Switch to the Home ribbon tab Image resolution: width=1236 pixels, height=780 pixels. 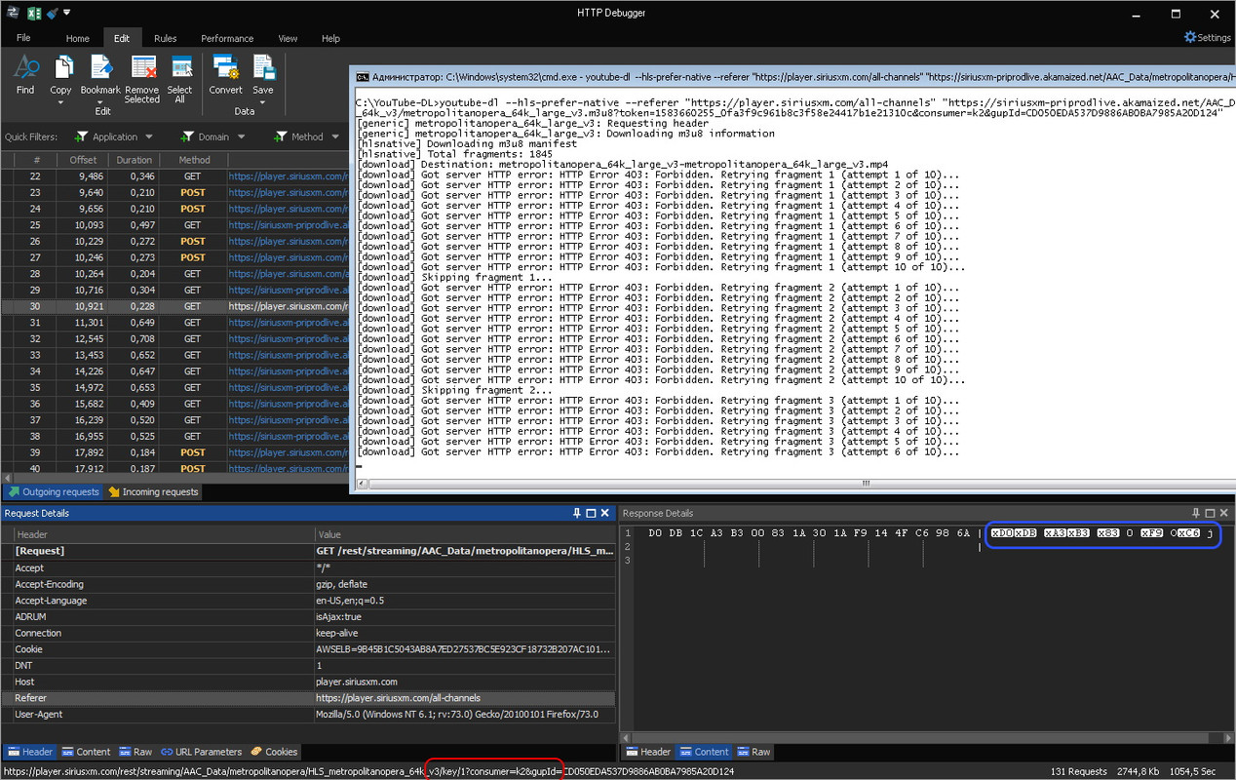pos(77,38)
